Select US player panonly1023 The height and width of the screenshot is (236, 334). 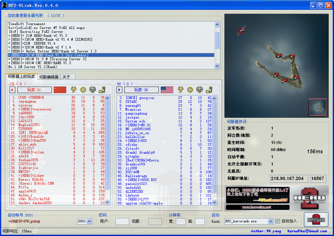point(164,184)
